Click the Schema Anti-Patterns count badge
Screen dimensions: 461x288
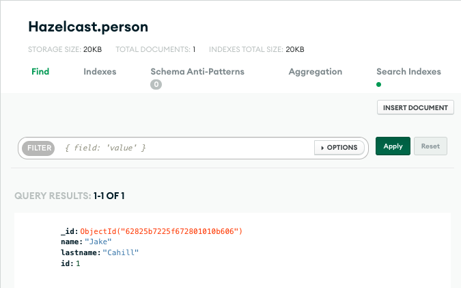[x=156, y=85]
